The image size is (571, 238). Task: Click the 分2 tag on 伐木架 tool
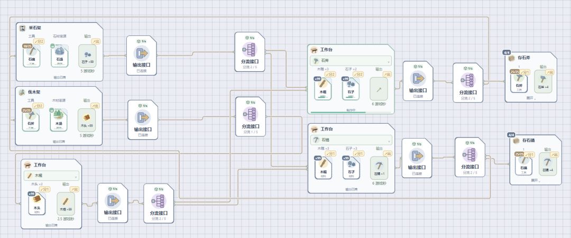point(38,106)
